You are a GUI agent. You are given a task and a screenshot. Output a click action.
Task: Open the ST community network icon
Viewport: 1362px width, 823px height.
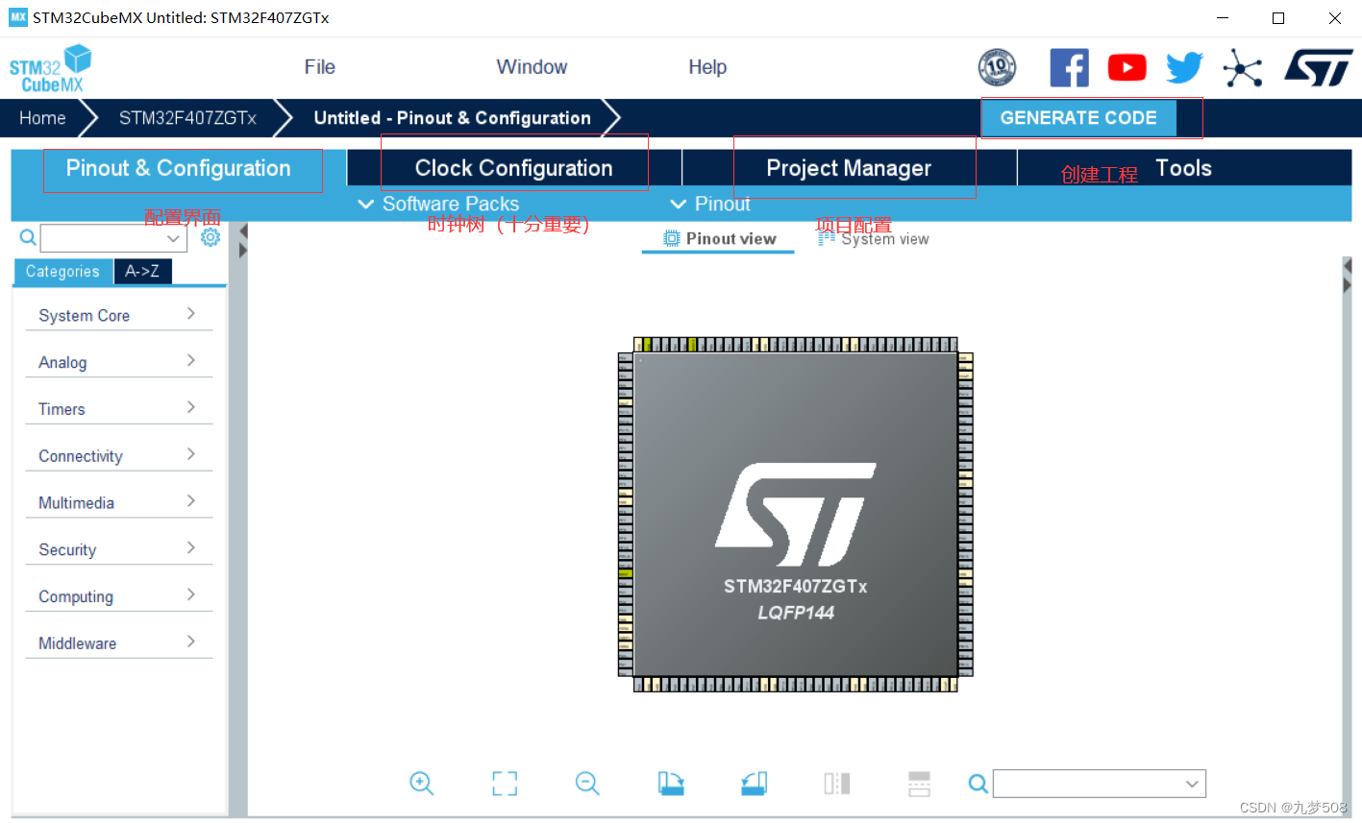1242,68
